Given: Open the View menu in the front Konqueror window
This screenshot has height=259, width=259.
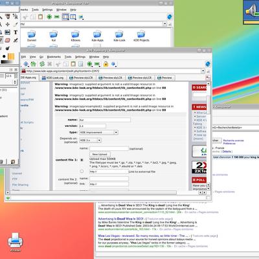Looking at the screenshot, I should (x=33, y=57).
